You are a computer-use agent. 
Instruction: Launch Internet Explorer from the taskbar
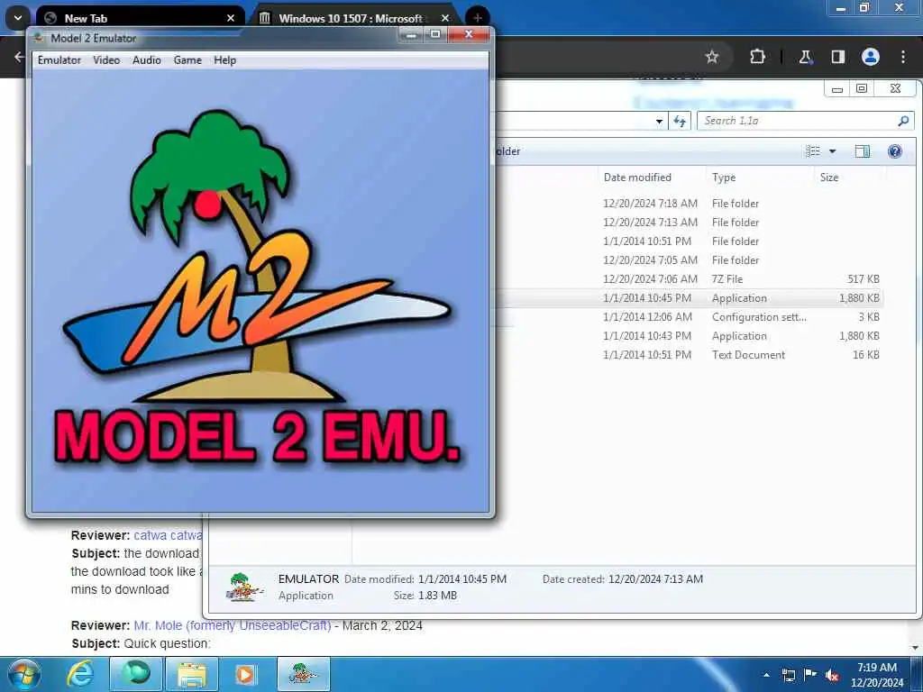click(80, 674)
